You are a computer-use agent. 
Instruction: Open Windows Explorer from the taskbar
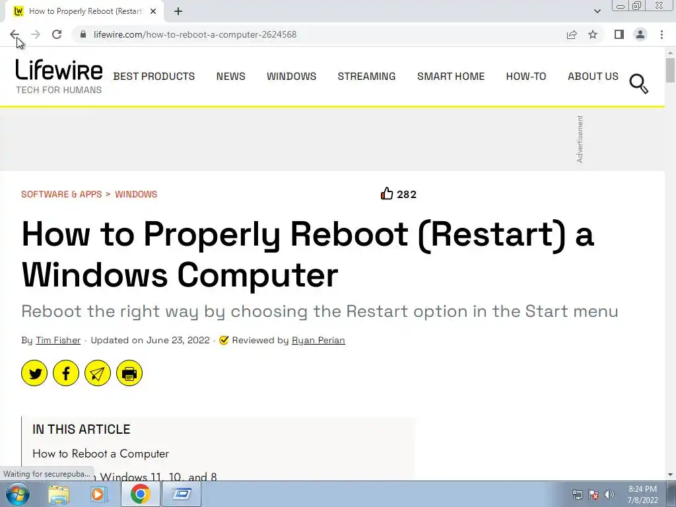click(x=59, y=494)
